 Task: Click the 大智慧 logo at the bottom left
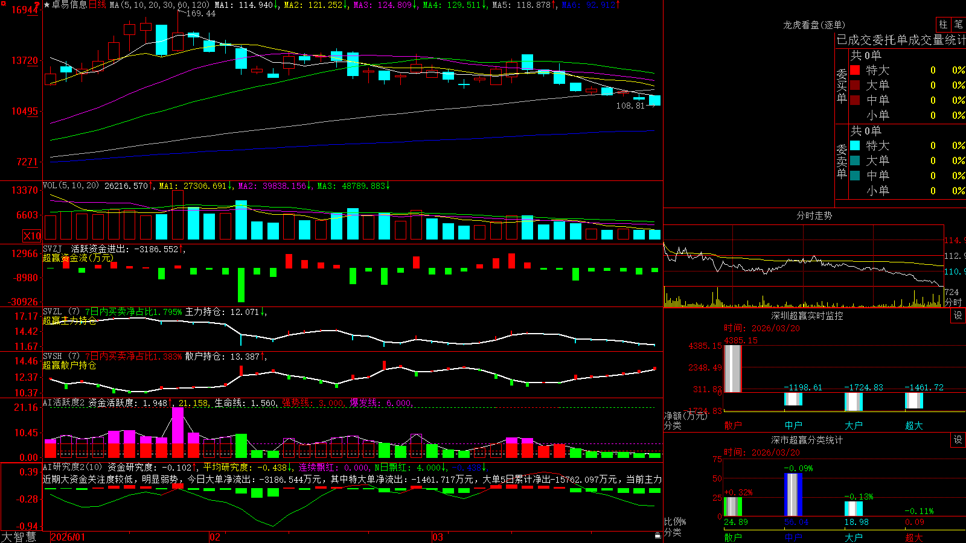point(19,536)
